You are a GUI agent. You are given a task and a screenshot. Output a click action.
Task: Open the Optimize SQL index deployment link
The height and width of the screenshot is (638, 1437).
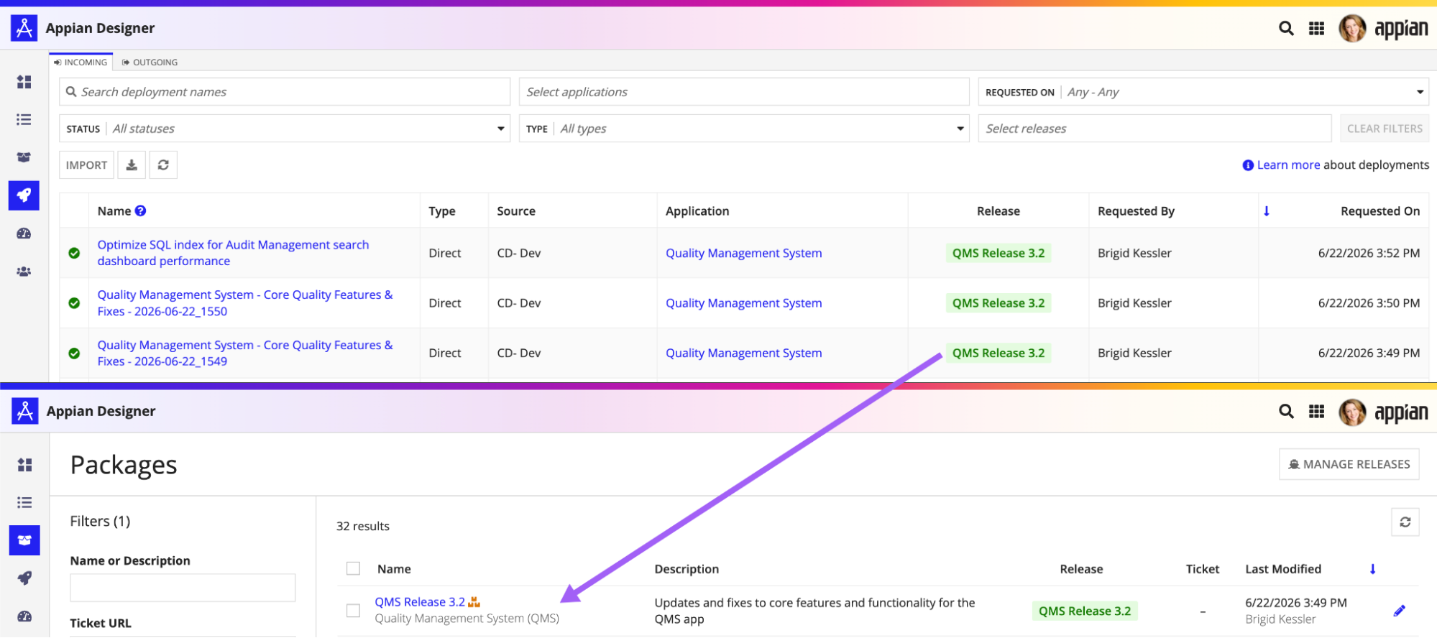tap(233, 253)
